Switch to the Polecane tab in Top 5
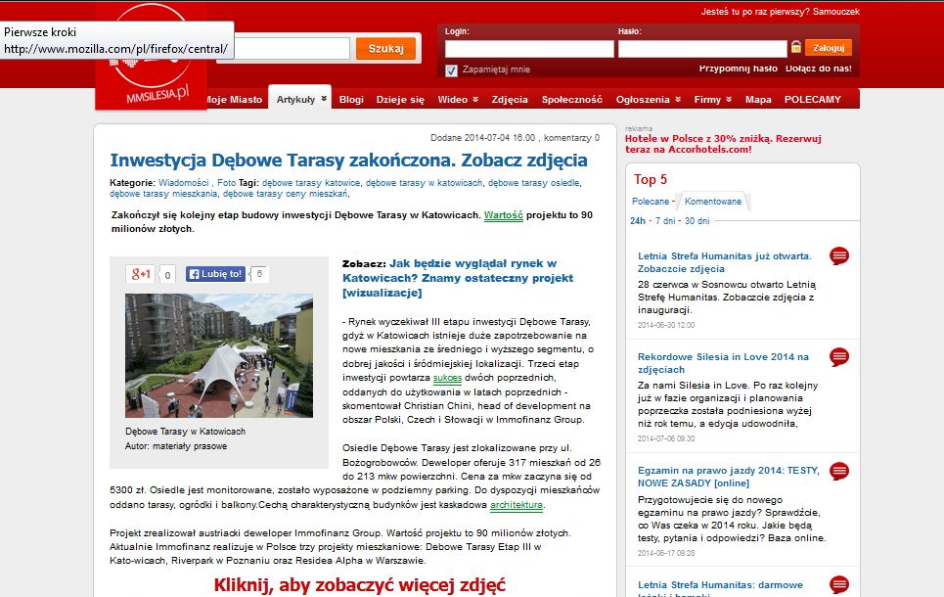This screenshot has width=944, height=597. 650,202
